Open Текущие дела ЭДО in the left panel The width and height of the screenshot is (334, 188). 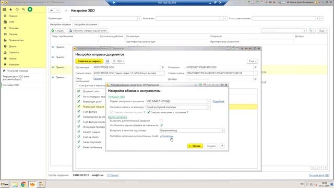tap(16, 78)
